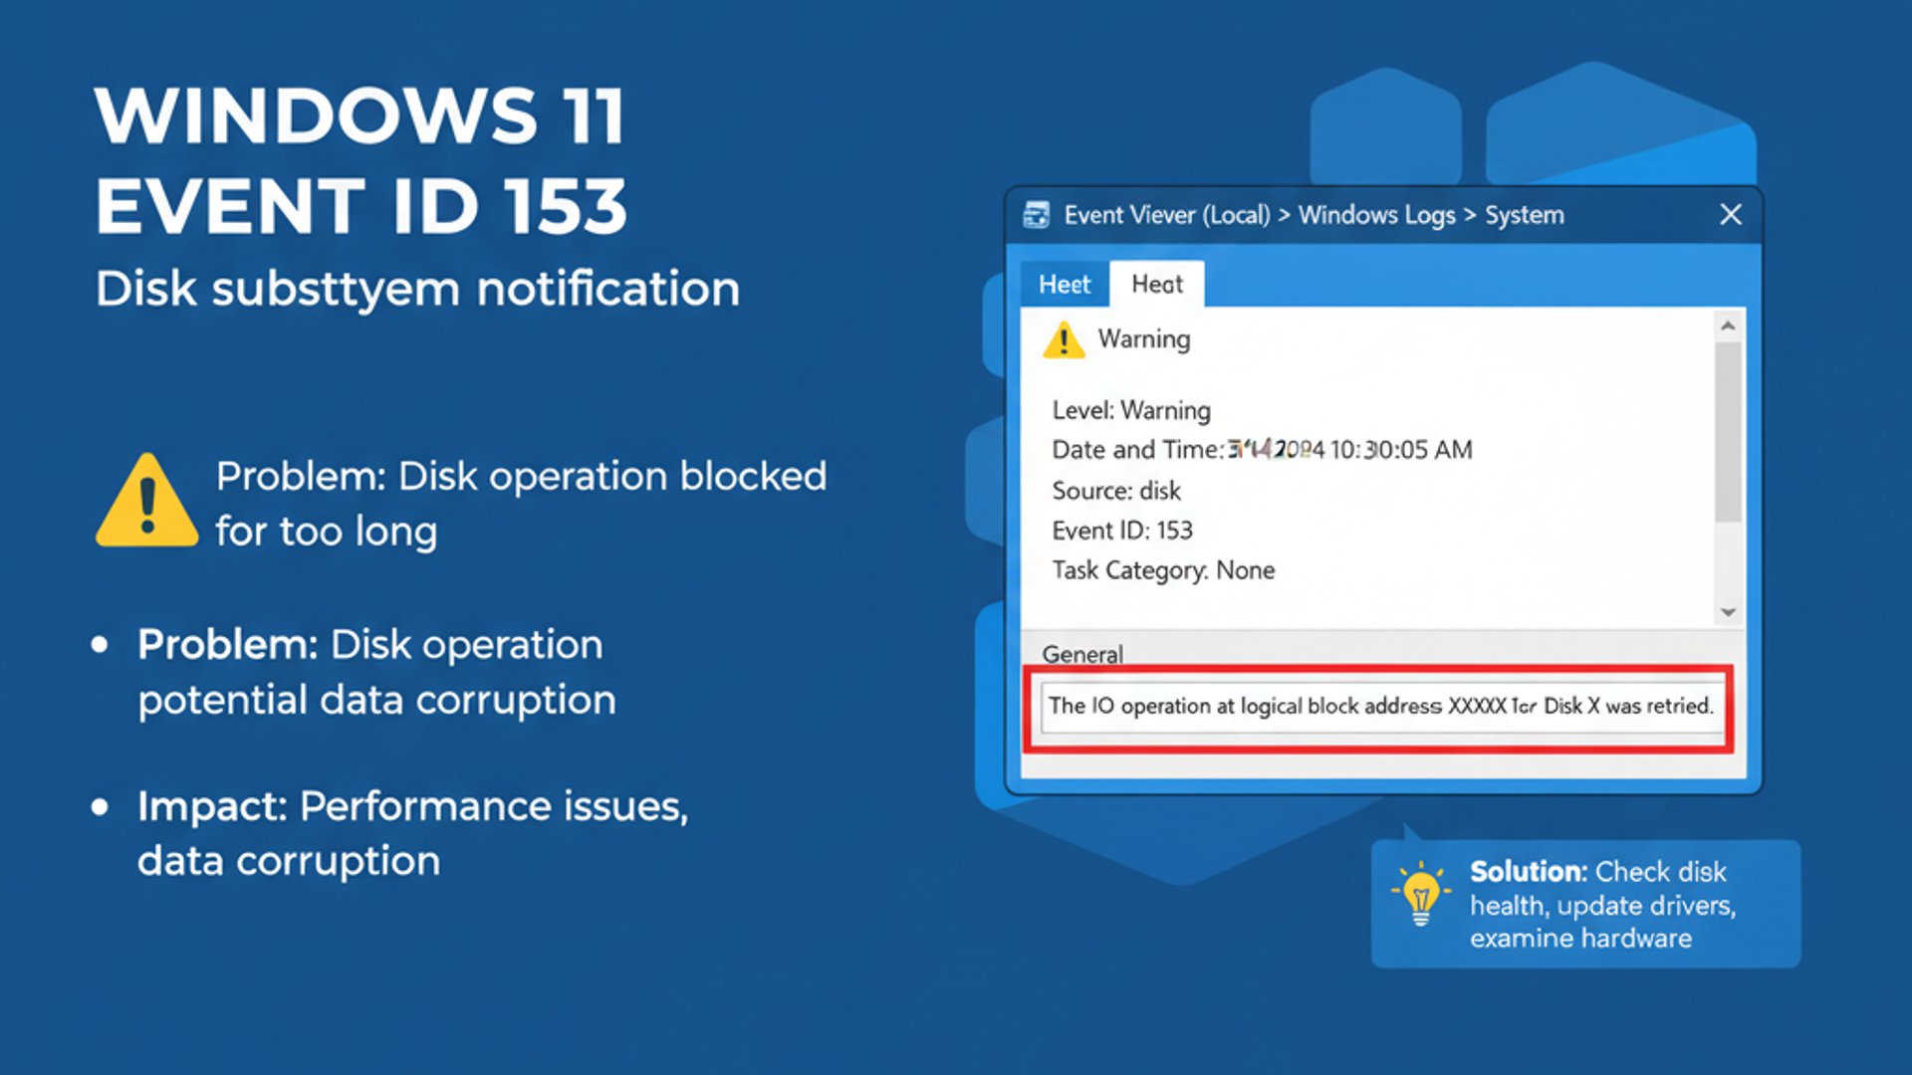Click 'potential data corruption' bullet text

coord(376,701)
